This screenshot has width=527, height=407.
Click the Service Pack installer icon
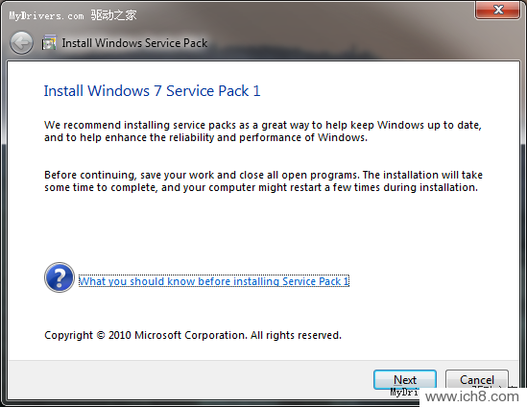click(49, 42)
